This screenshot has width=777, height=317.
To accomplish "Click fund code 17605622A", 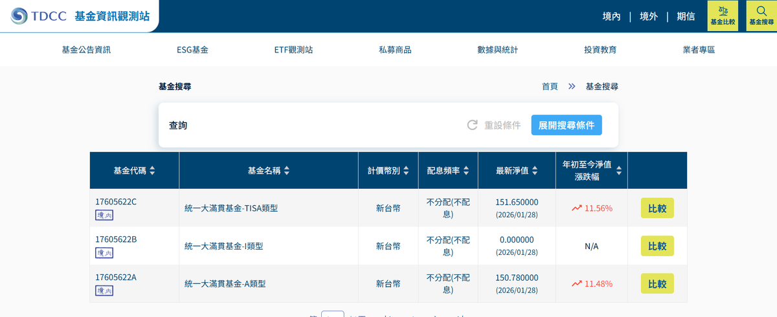I will coord(116,277).
